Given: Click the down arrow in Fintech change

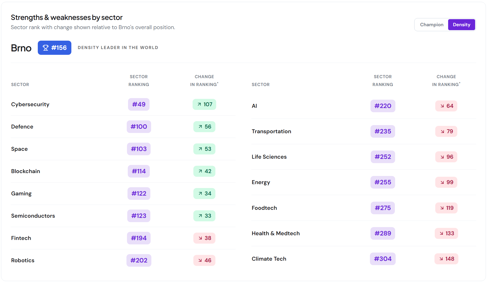Looking at the screenshot, I should click(200, 238).
